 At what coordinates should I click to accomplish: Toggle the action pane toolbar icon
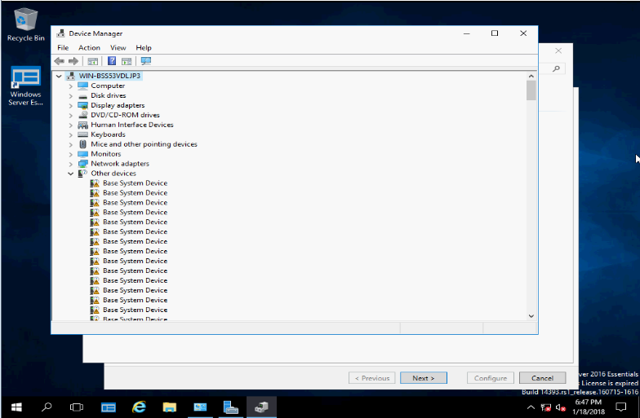coord(127,61)
